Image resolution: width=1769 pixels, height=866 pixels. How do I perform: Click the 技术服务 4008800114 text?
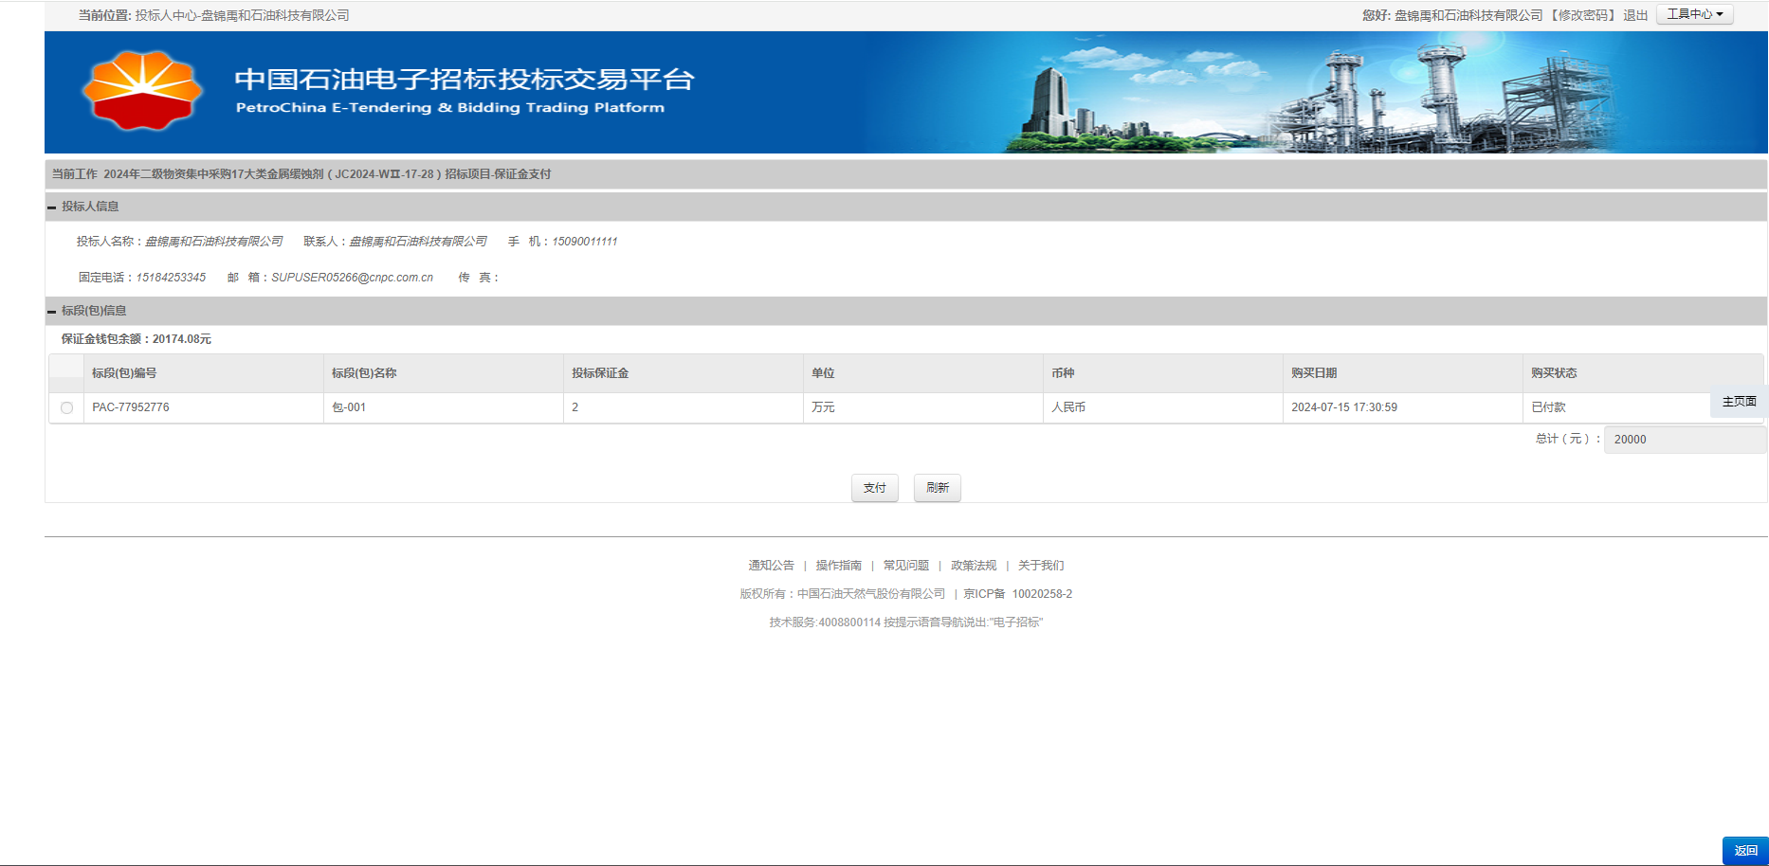pyautogui.click(x=905, y=622)
